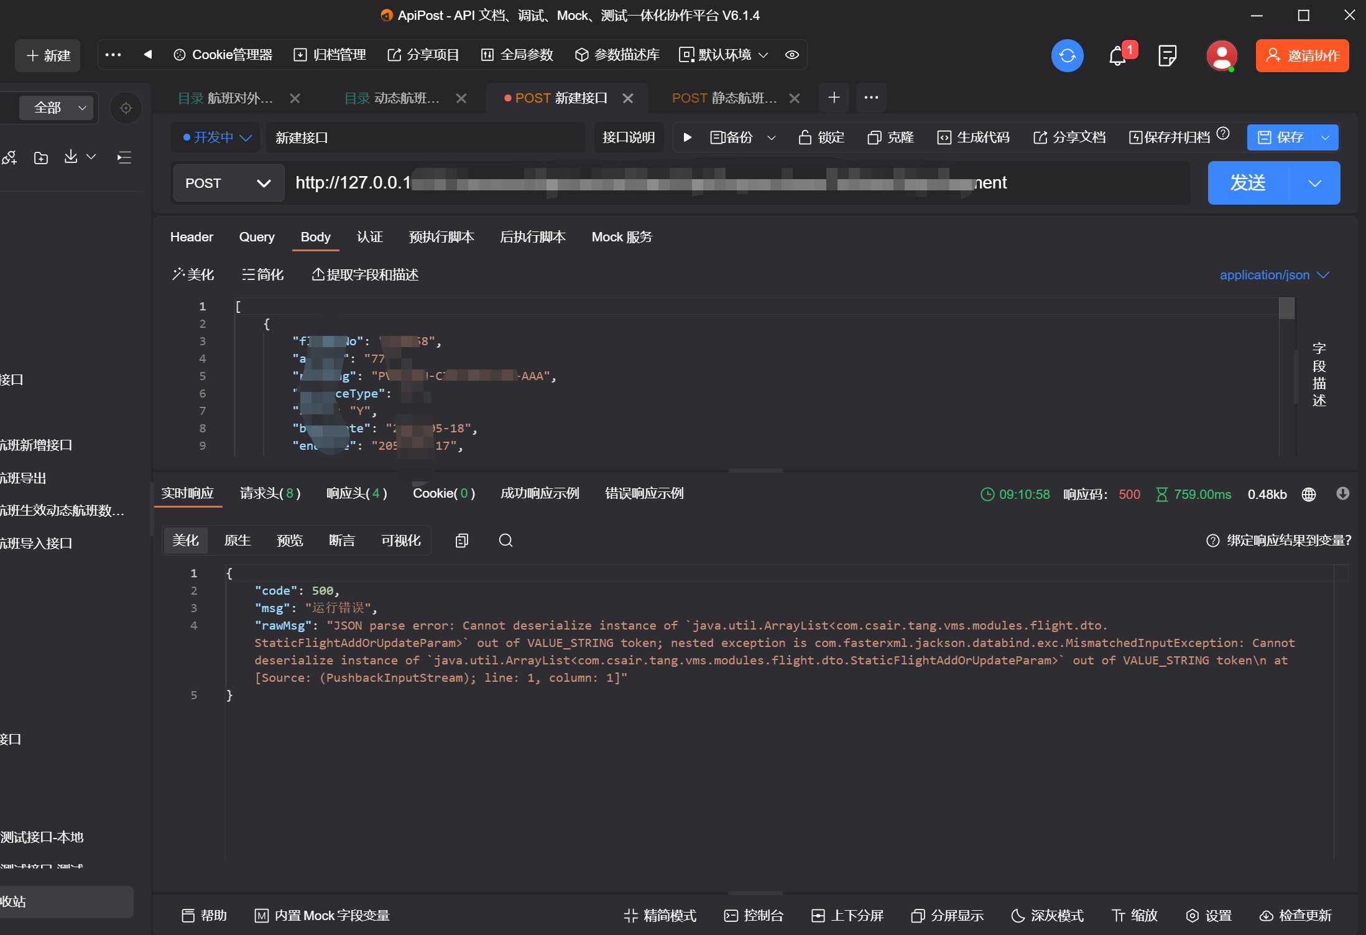Close the 航班对外 directory tab
The height and width of the screenshot is (935, 1366).
(x=295, y=98)
